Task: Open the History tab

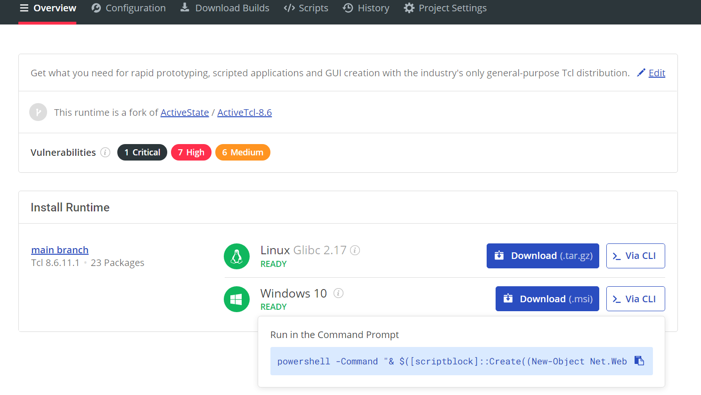Action: click(366, 8)
